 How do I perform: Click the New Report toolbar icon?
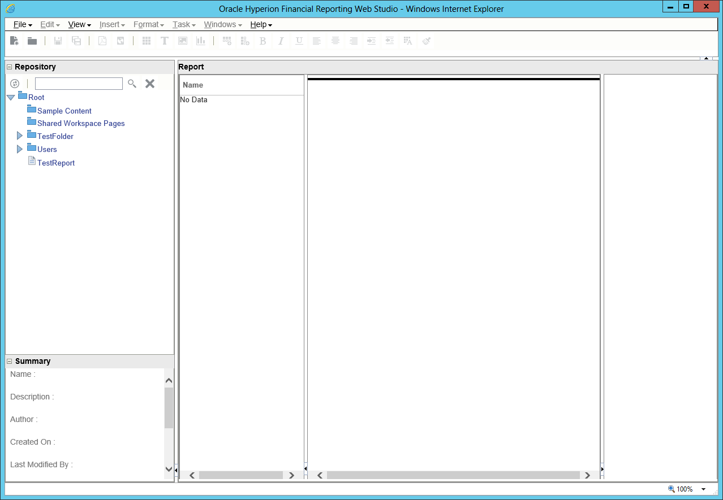(15, 41)
